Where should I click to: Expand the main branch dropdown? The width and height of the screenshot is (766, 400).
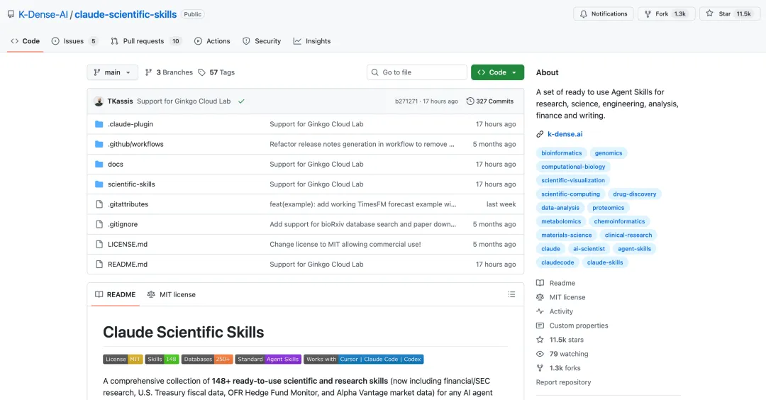click(113, 72)
